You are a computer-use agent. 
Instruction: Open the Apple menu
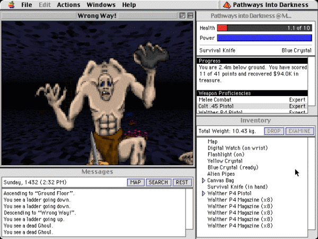pos(8,5)
